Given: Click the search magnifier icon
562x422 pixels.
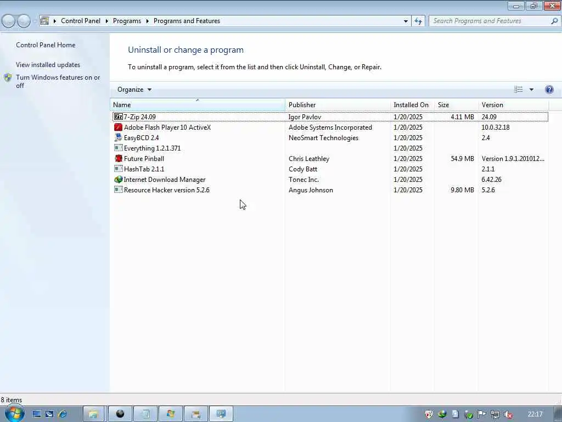Looking at the screenshot, I should pos(554,21).
